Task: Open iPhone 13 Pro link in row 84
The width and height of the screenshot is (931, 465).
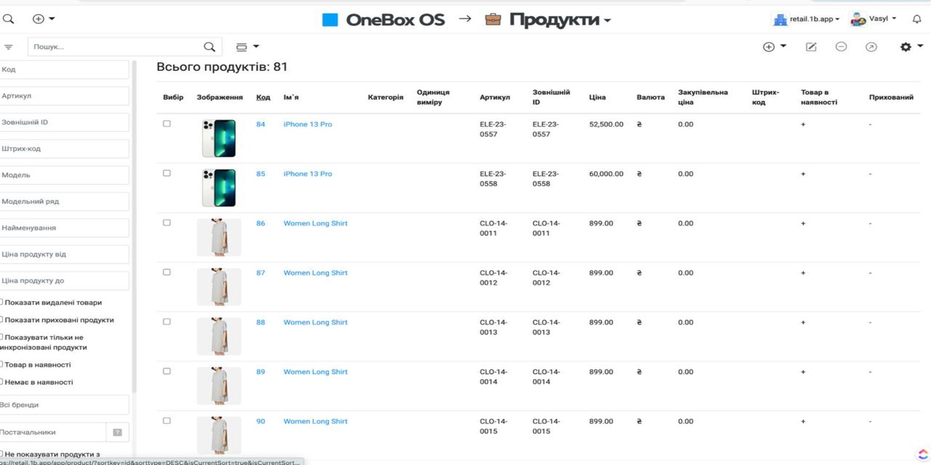Action: 308,124
